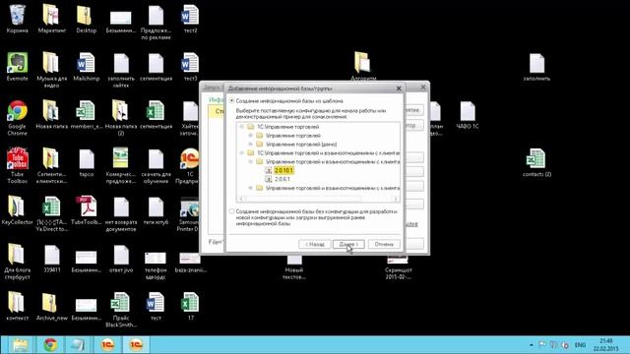This screenshot has width=630, height=354.
Task: Open the Музыка для видео folder
Action: coord(51,70)
